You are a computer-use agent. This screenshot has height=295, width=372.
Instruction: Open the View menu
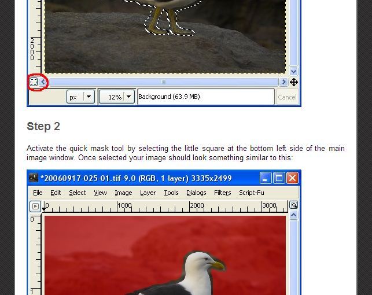pos(100,193)
